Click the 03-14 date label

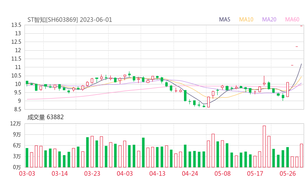[x=60, y=173]
